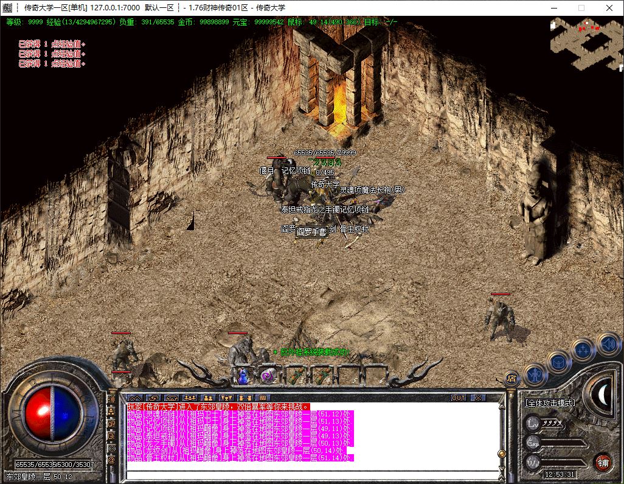
Task: Click the sixth chat toolbar guild icon
Action: [x=226, y=398]
